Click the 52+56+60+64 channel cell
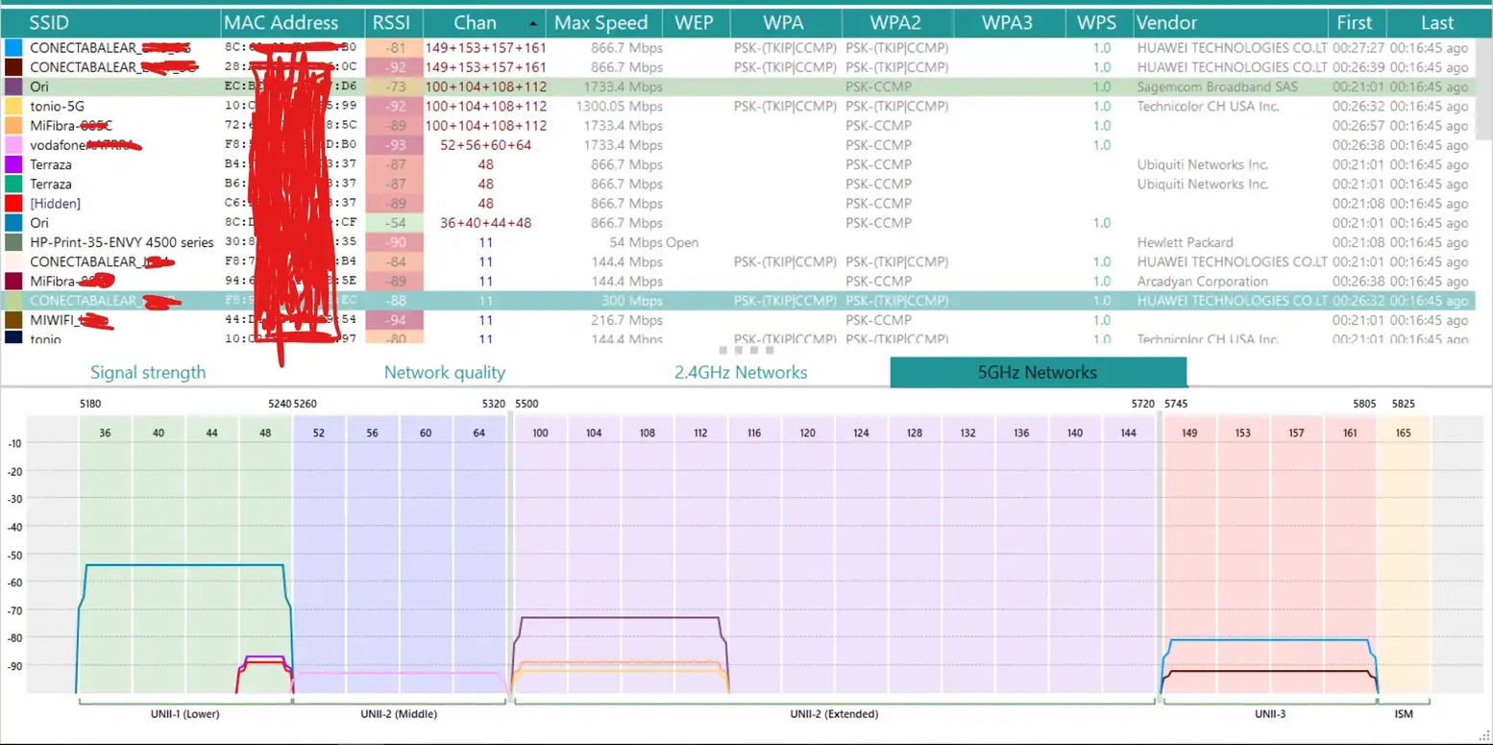This screenshot has width=1493, height=745. click(x=485, y=145)
